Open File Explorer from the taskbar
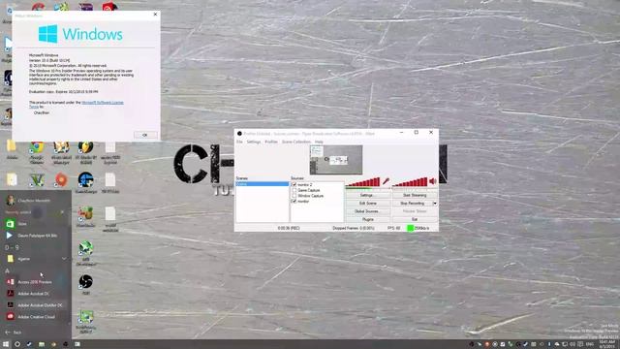 point(41,344)
